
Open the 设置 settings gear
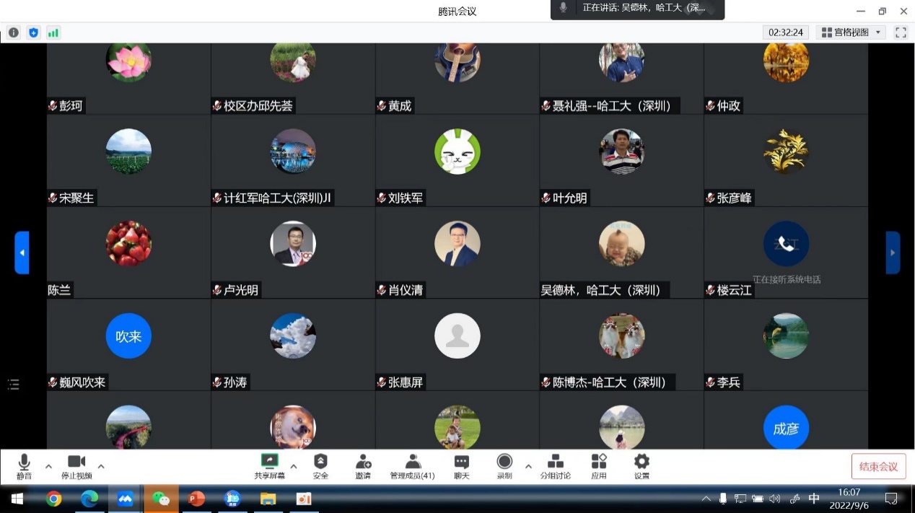(x=642, y=462)
